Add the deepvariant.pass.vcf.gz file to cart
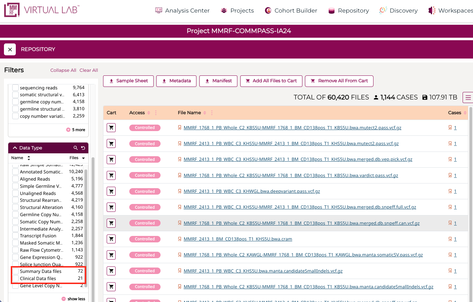Viewport: 473px width, 302px height. pyautogui.click(x=111, y=191)
